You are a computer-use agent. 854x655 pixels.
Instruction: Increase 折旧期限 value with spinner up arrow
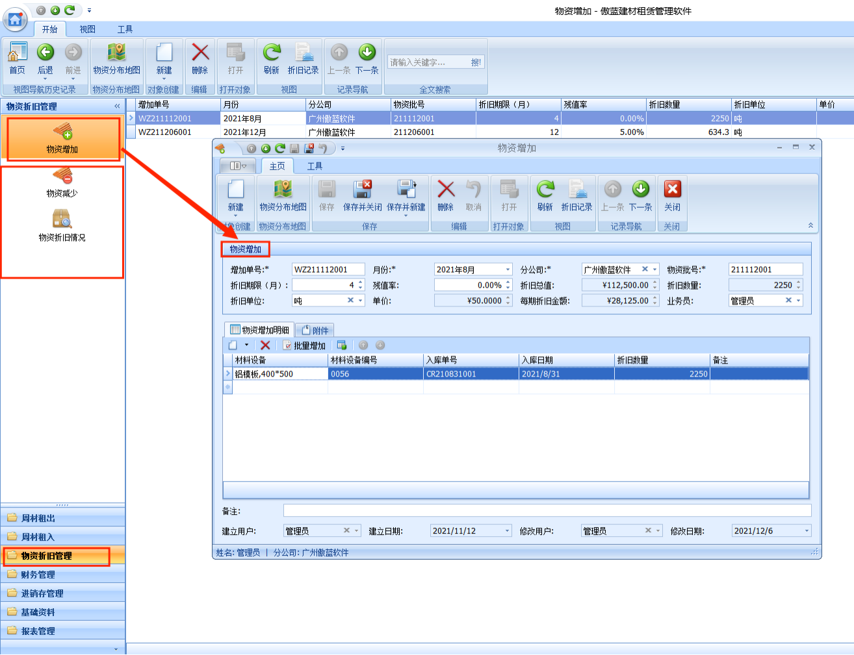[361, 282]
